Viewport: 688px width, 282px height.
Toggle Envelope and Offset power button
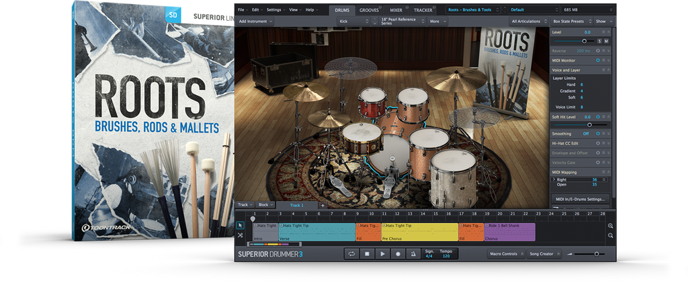(x=598, y=153)
